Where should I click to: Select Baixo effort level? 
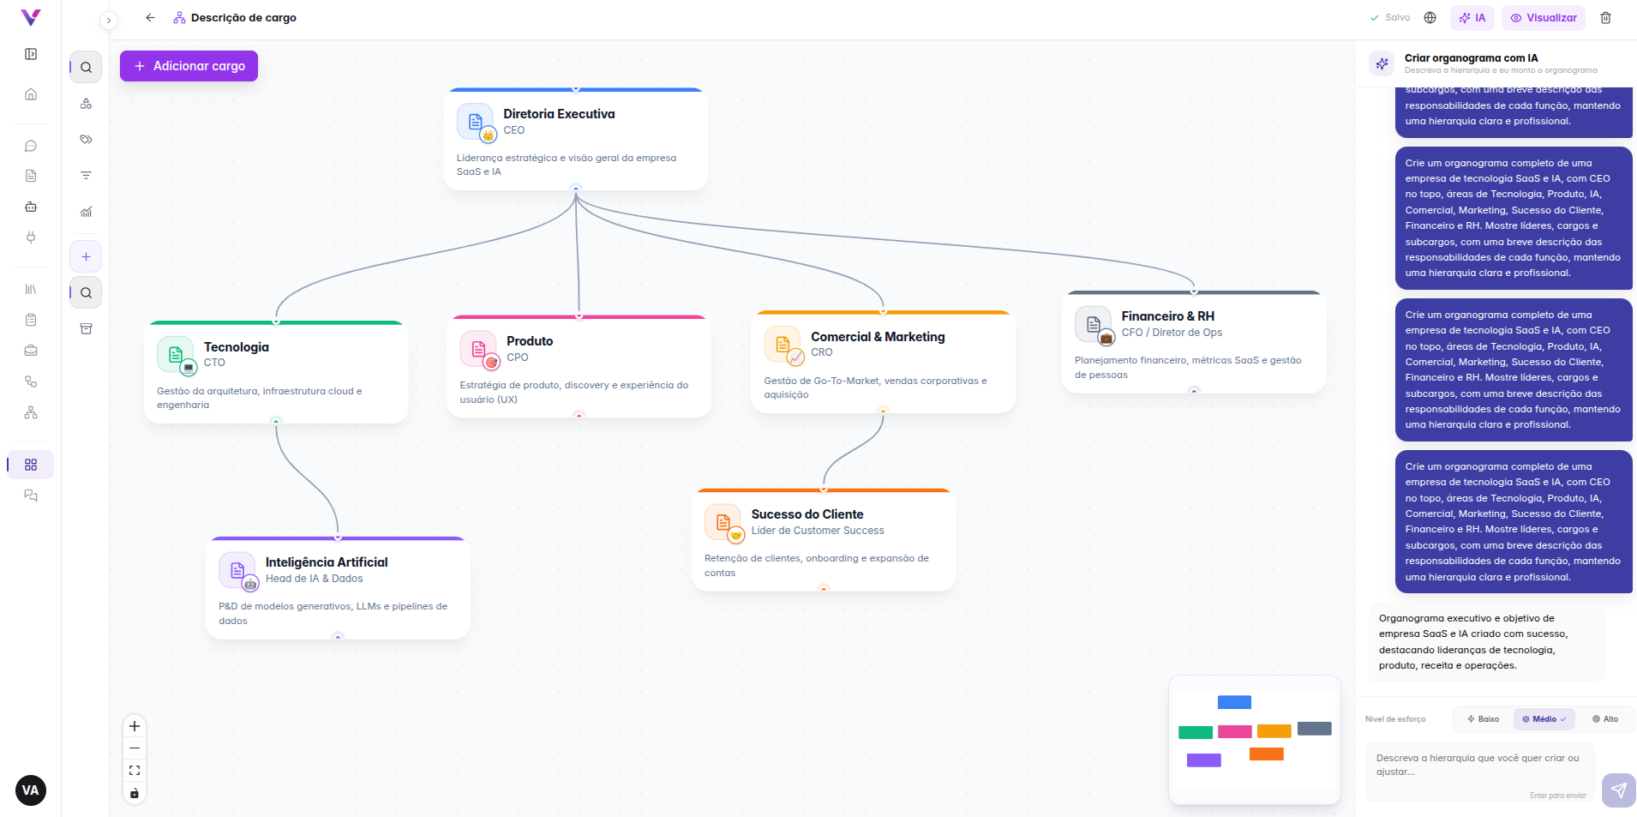(1483, 719)
